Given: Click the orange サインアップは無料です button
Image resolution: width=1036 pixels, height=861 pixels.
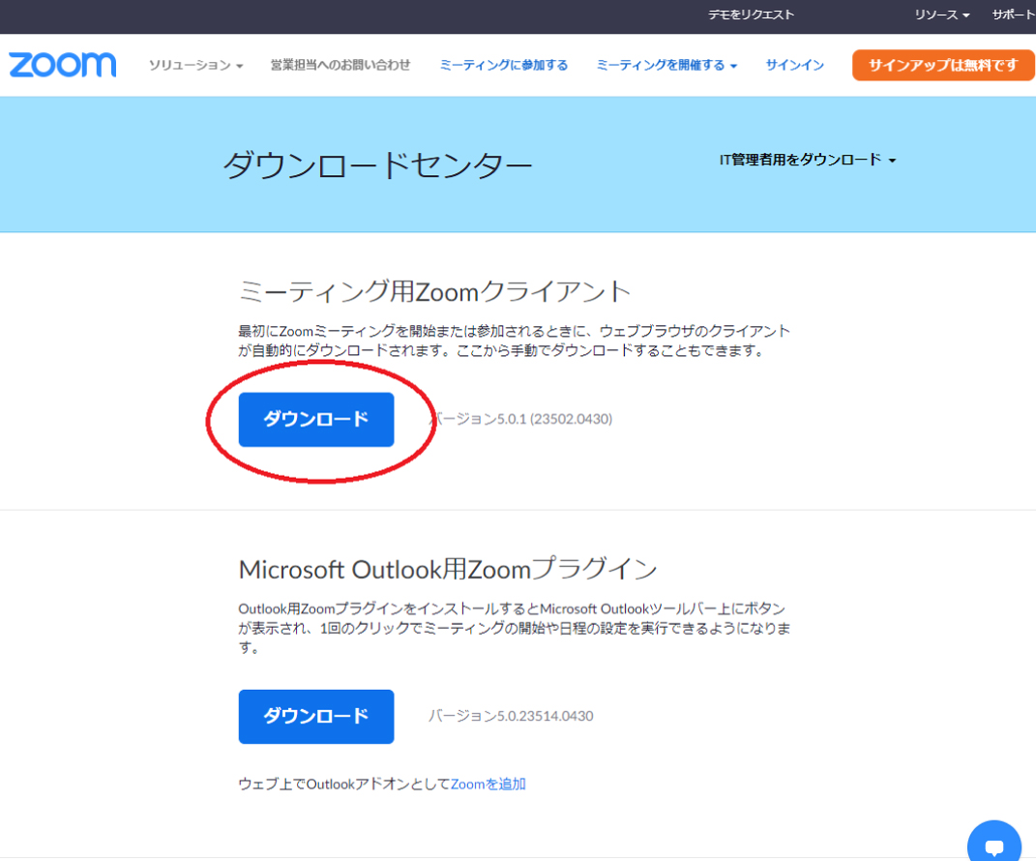Looking at the screenshot, I should click(943, 65).
